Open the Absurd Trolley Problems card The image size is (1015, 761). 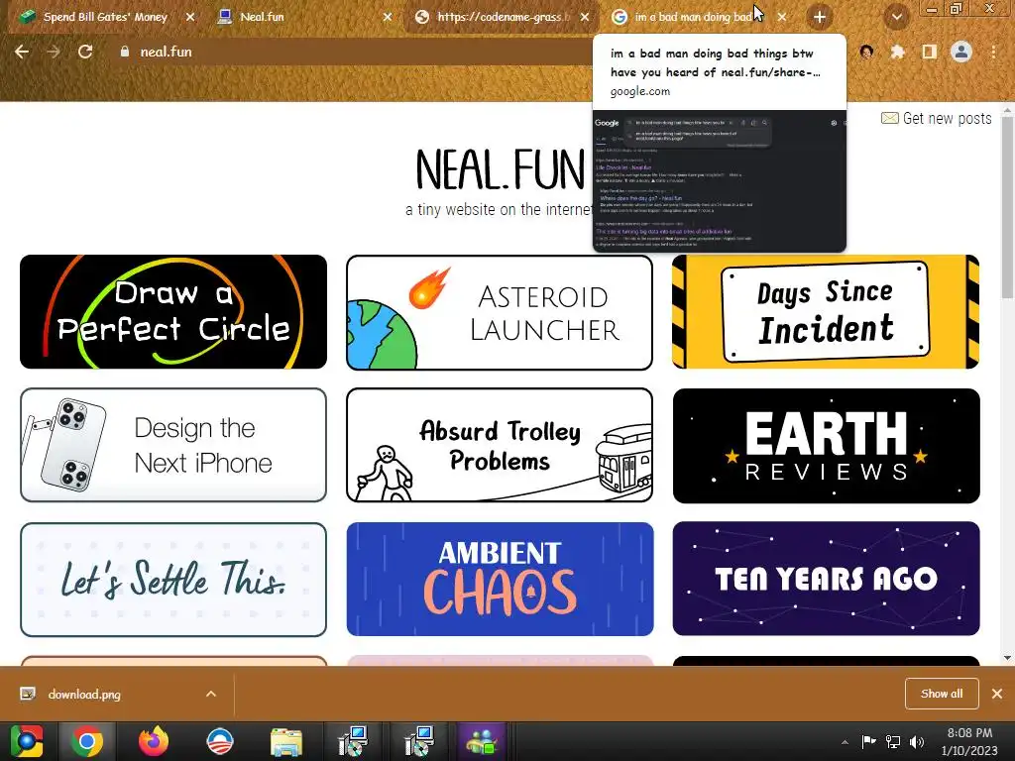500,445
